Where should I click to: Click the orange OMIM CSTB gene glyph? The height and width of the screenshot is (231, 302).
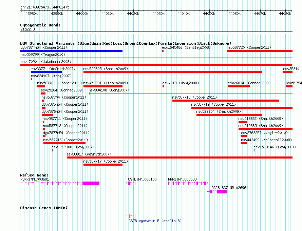pyautogui.click(x=131, y=216)
